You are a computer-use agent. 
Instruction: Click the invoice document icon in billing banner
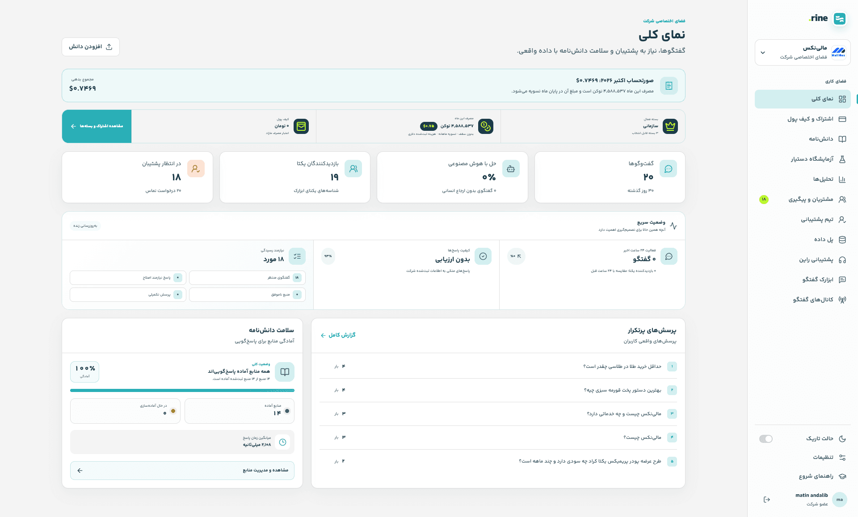[x=669, y=86]
